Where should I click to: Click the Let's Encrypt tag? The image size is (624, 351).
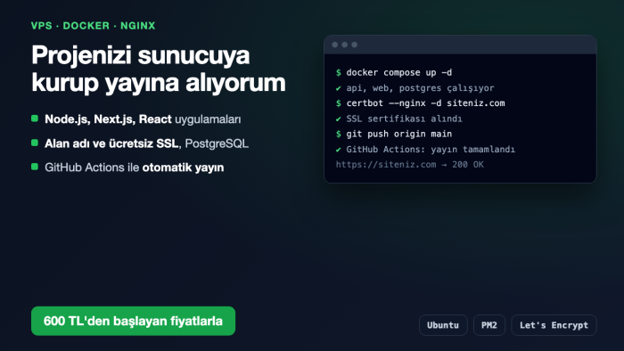click(554, 325)
